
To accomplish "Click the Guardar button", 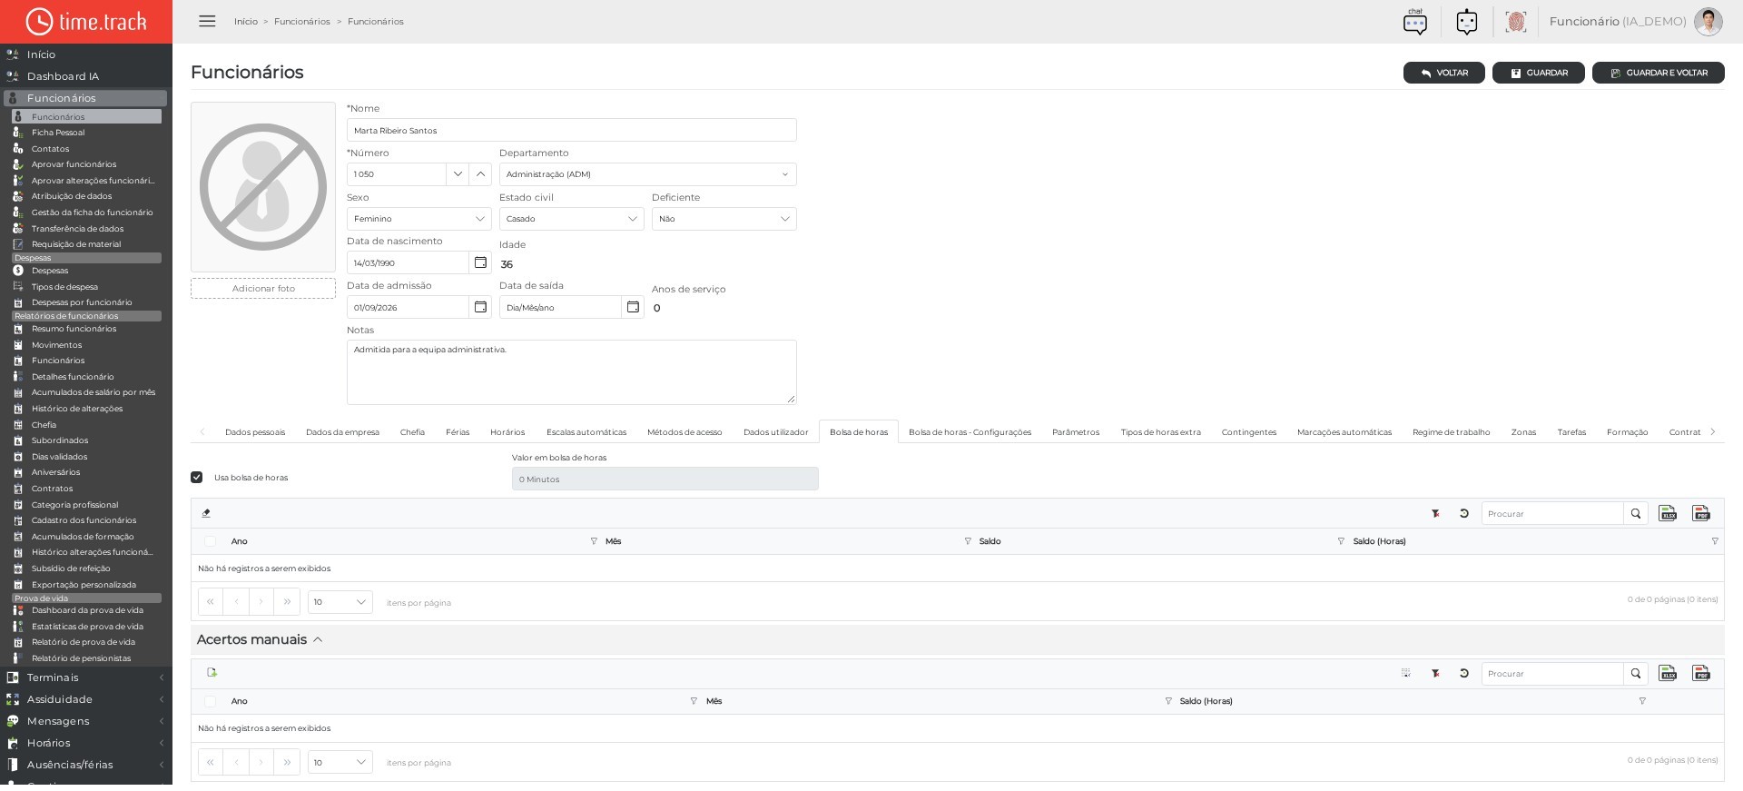I will click(x=1539, y=73).
